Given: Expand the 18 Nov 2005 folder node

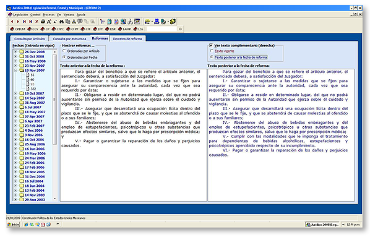Looking at the screenshot, I should pyautogui.click(x=15, y=172).
